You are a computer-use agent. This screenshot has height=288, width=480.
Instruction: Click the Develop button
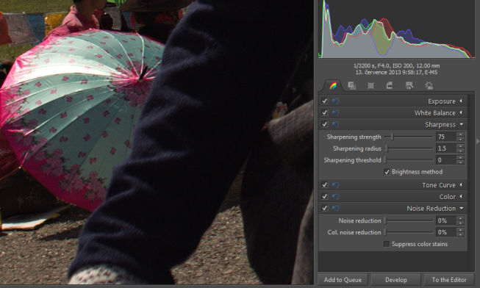(395, 280)
